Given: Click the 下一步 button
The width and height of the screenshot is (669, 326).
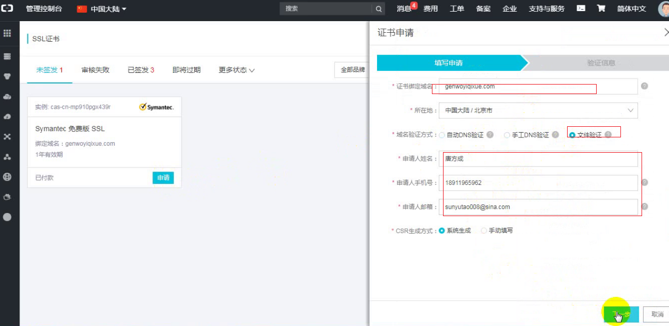Looking at the screenshot, I should (621, 314).
